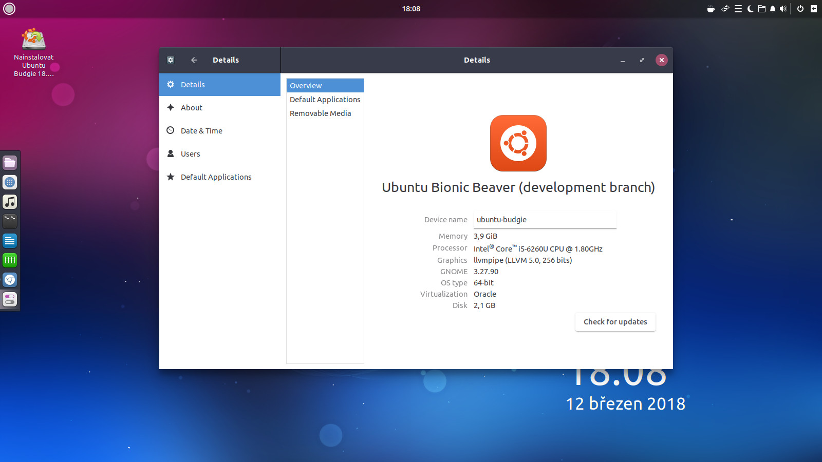Click the caffeine coffee cup tray icon
The height and width of the screenshot is (462, 822).
pos(711,9)
